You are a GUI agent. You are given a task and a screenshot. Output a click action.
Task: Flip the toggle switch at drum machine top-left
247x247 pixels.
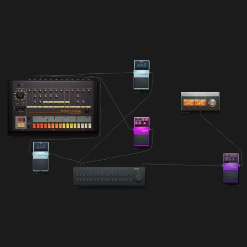(x=19, y=85)
